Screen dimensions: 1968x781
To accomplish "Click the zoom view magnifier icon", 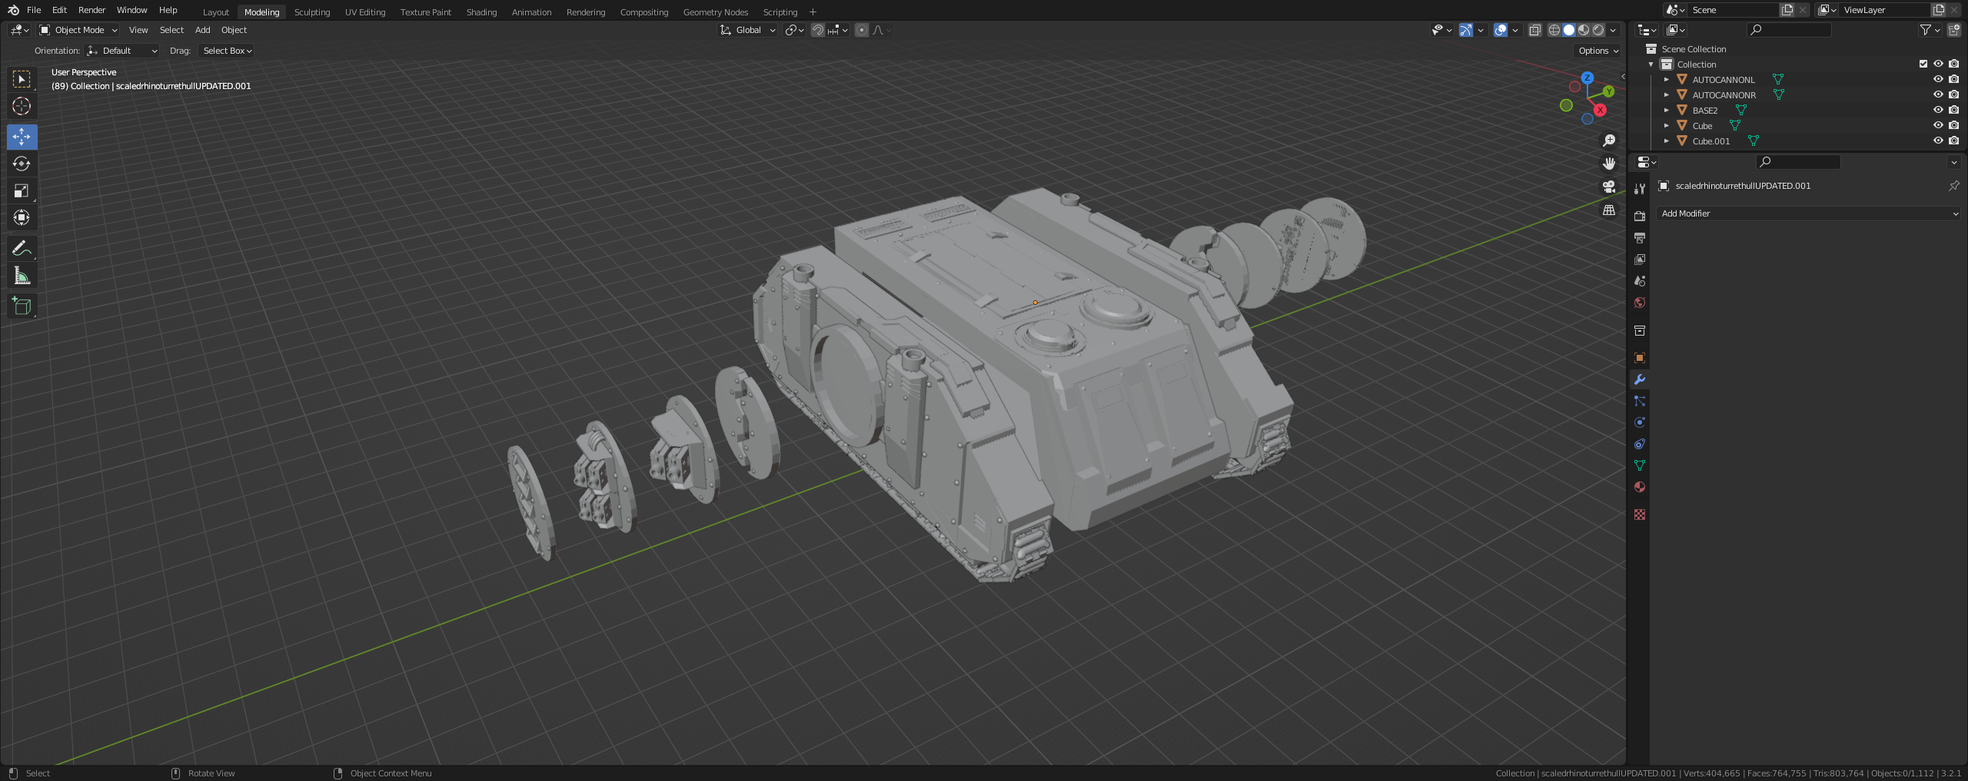I will (x=1608, y=141).
